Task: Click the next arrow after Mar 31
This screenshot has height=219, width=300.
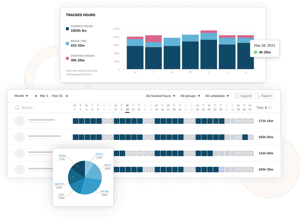Action: (67, 96)
